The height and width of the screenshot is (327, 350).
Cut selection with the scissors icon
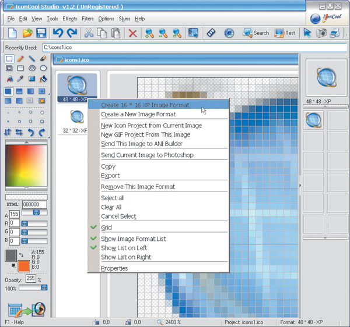(x=89, y=33)
